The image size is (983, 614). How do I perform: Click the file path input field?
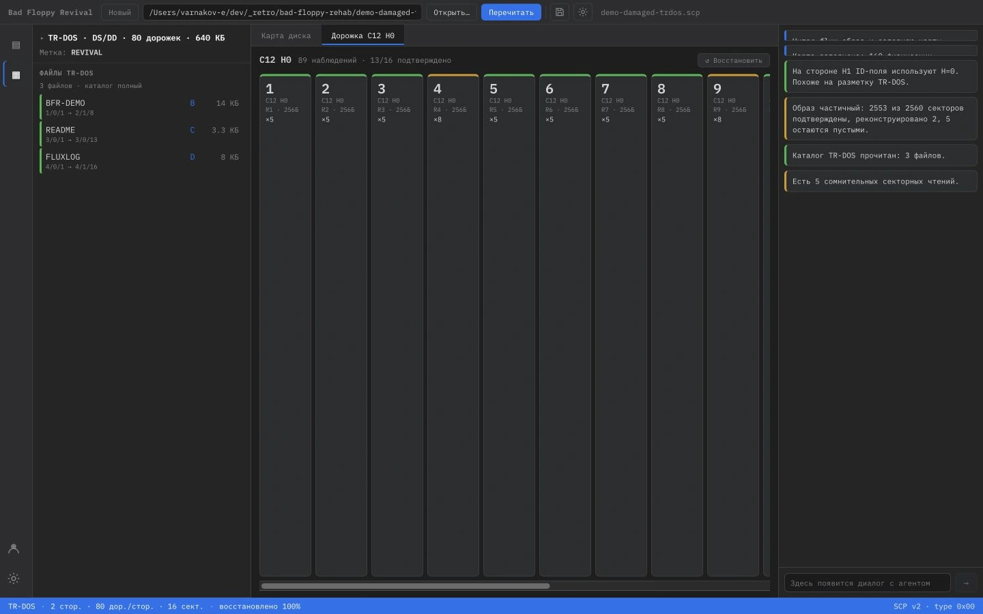(283, 12)
